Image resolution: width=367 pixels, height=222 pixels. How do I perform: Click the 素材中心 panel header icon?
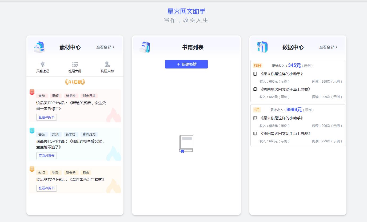point(39,47)
